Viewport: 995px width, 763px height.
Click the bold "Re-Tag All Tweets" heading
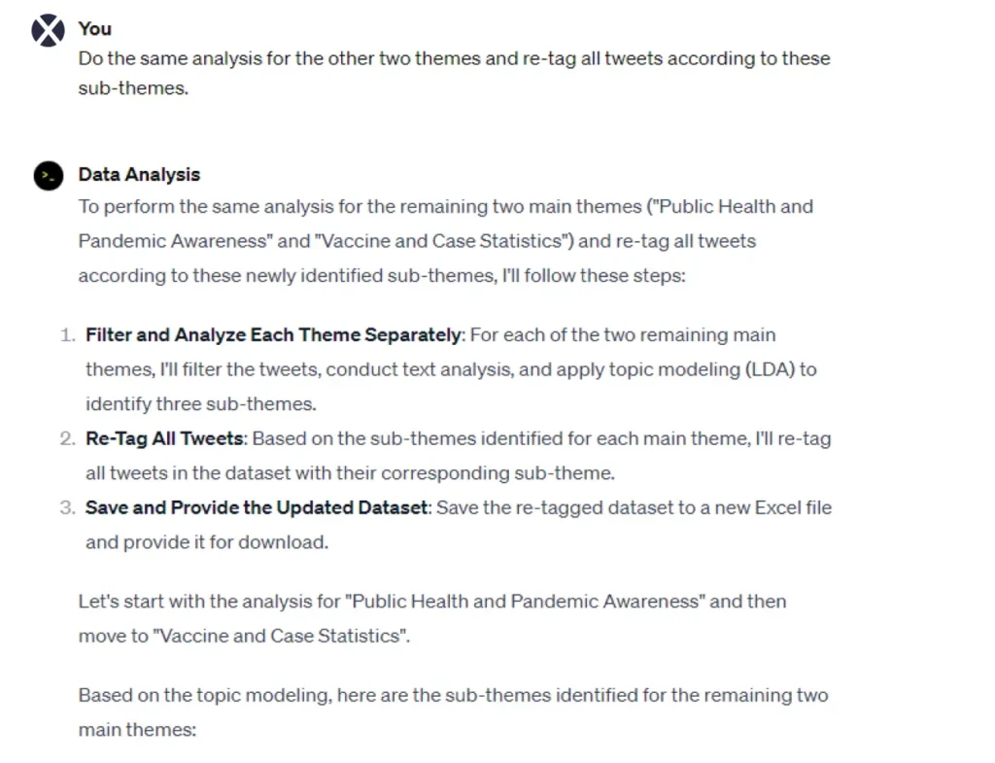(164, 438)
